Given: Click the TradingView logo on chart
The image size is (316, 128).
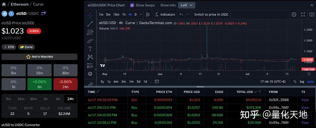Looking at the screenshot, I should coord(102,66).
